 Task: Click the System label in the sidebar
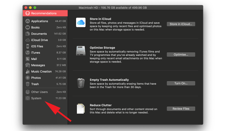pos(36,98)
